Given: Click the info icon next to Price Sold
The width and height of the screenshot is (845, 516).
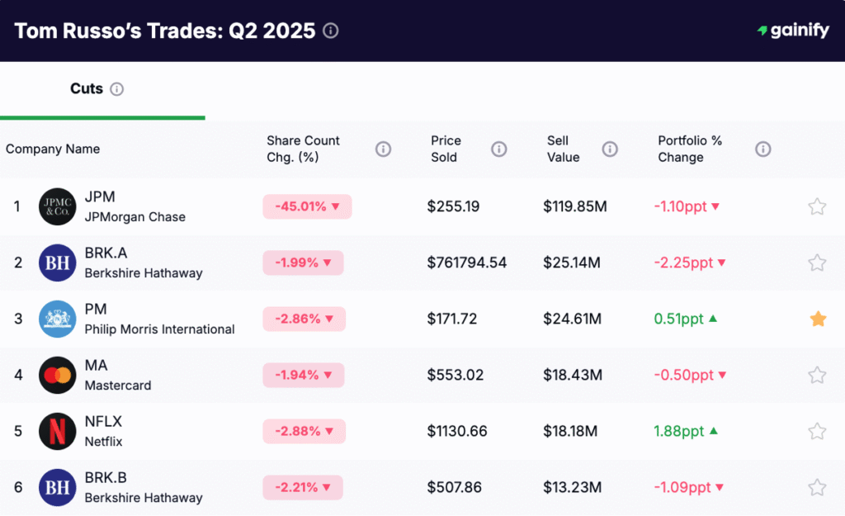Looking at the screenshot, I should 498,149.
